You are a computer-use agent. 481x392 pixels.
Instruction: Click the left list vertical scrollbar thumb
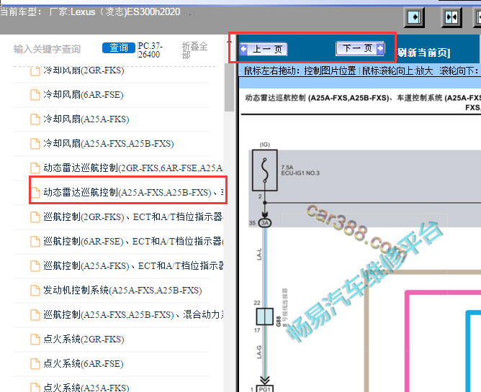click(x=229, y=88)
